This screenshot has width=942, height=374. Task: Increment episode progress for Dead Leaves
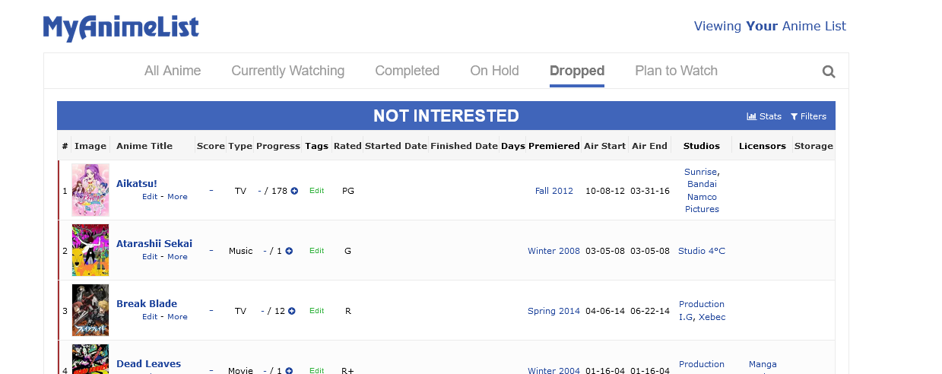click(290, 370)
